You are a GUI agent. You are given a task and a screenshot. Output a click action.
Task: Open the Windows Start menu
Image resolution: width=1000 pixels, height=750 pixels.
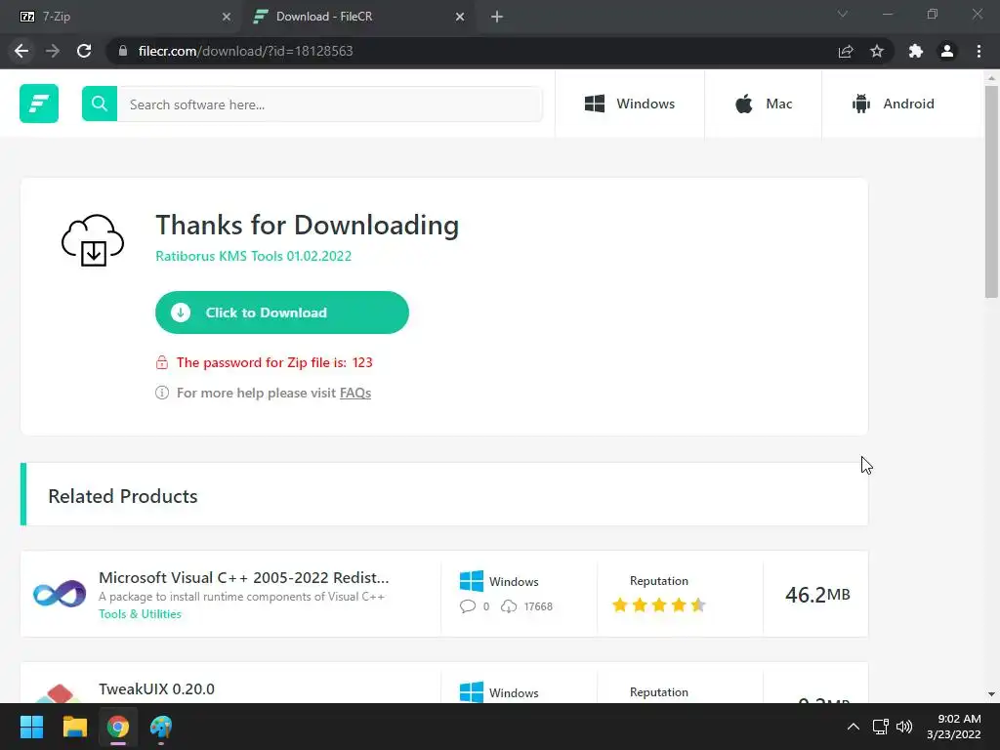[31, 727]
